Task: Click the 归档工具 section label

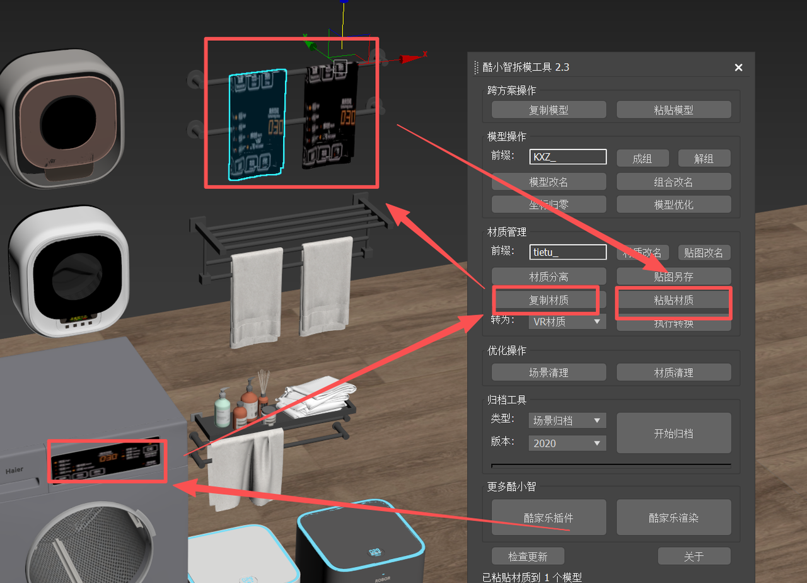Action: pos(507,400)
